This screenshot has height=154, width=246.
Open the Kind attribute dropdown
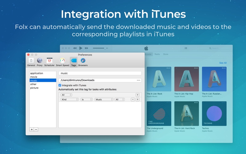[x=69, y=99]
